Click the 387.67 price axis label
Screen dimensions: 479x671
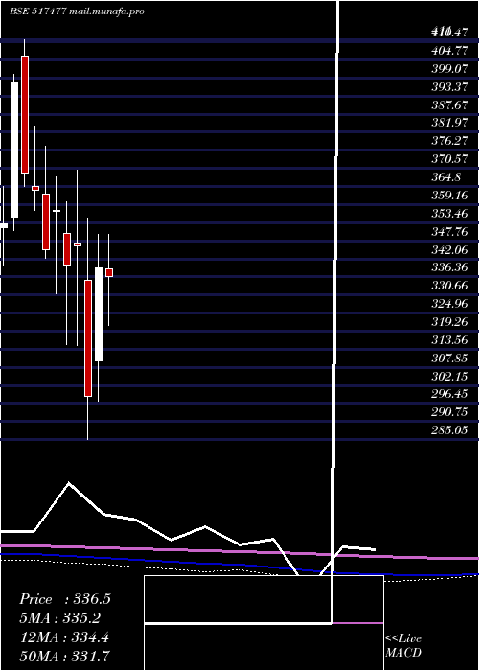click(x=449, y=104)
